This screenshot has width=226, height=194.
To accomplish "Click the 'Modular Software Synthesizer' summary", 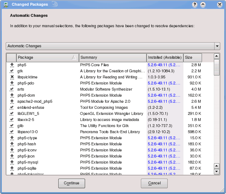I will tap(106, 89).
